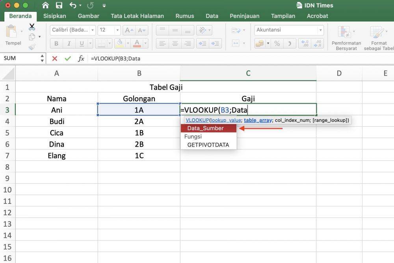Image resolution: width=394 pixels, height=263 pixels.
Task: Click the Tempel paste icon
Action: [11, 32]
